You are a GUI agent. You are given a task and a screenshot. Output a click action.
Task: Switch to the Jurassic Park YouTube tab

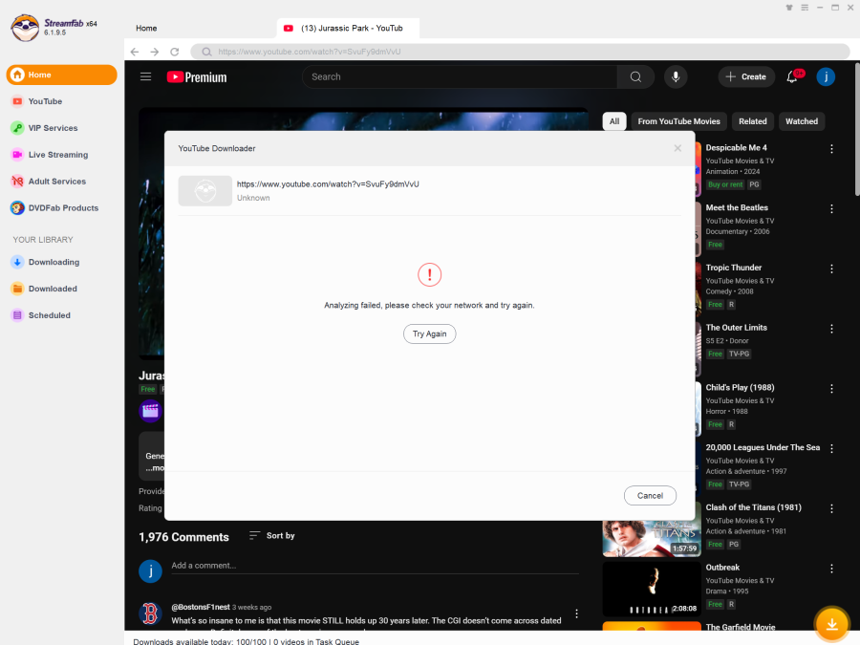[348, 28]
